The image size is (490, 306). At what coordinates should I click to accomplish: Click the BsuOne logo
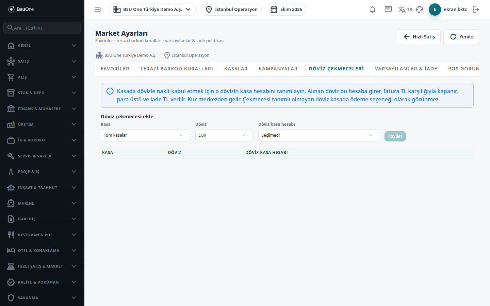pyautogui.click(x=21, y=9)
